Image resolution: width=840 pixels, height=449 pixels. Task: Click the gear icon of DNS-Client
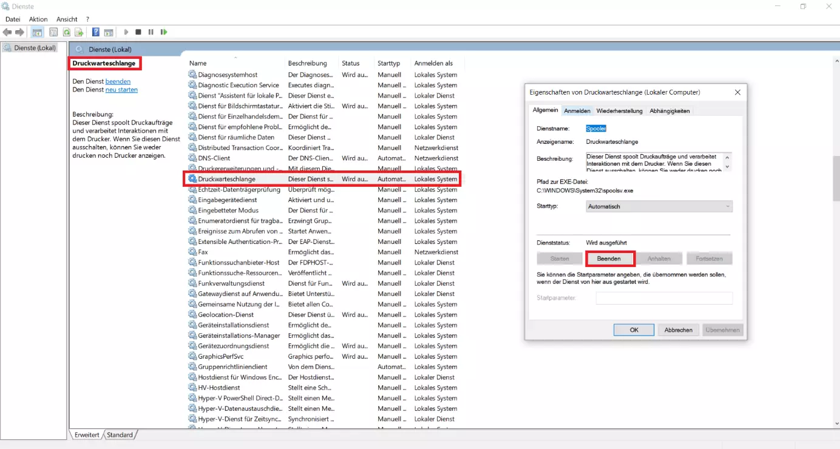tap(192, 158)
